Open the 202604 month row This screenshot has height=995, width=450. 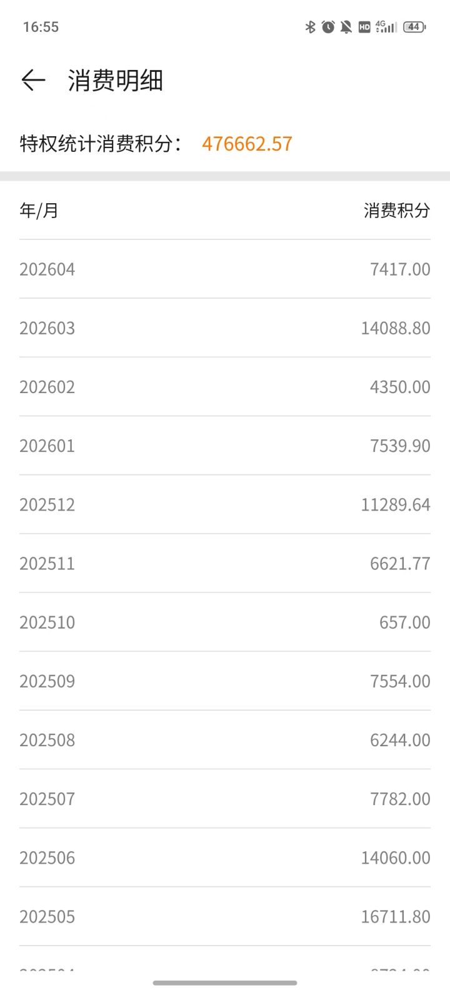[225, 269]
